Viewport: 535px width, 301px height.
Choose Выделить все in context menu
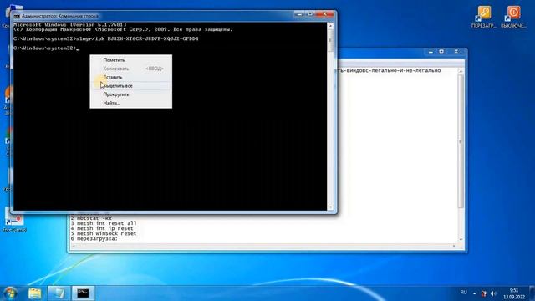point(130,85)
